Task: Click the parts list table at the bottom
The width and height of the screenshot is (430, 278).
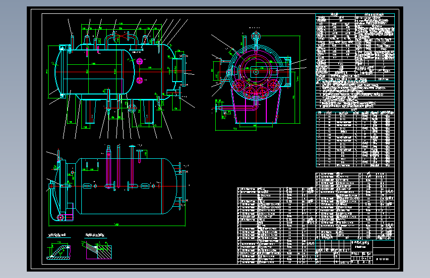Action: tap(315, 218)
